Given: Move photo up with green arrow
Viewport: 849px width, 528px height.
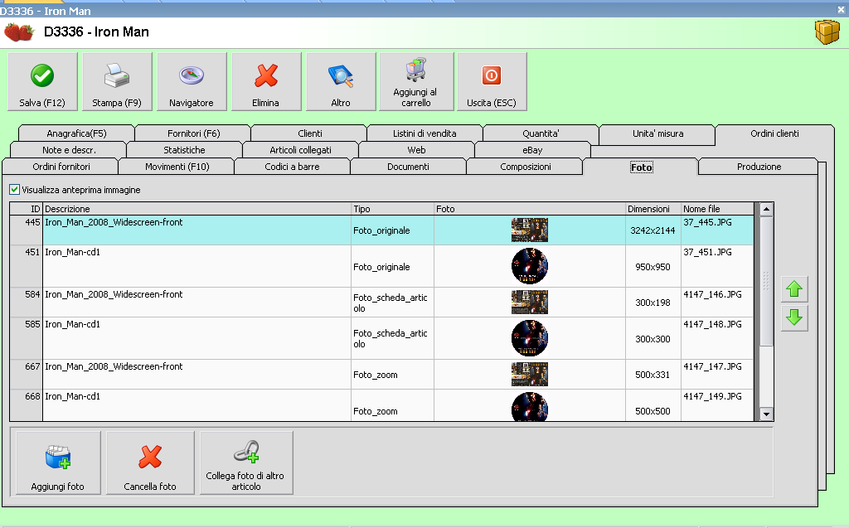Looking at the screenshot, I should [x=794, y=289].
